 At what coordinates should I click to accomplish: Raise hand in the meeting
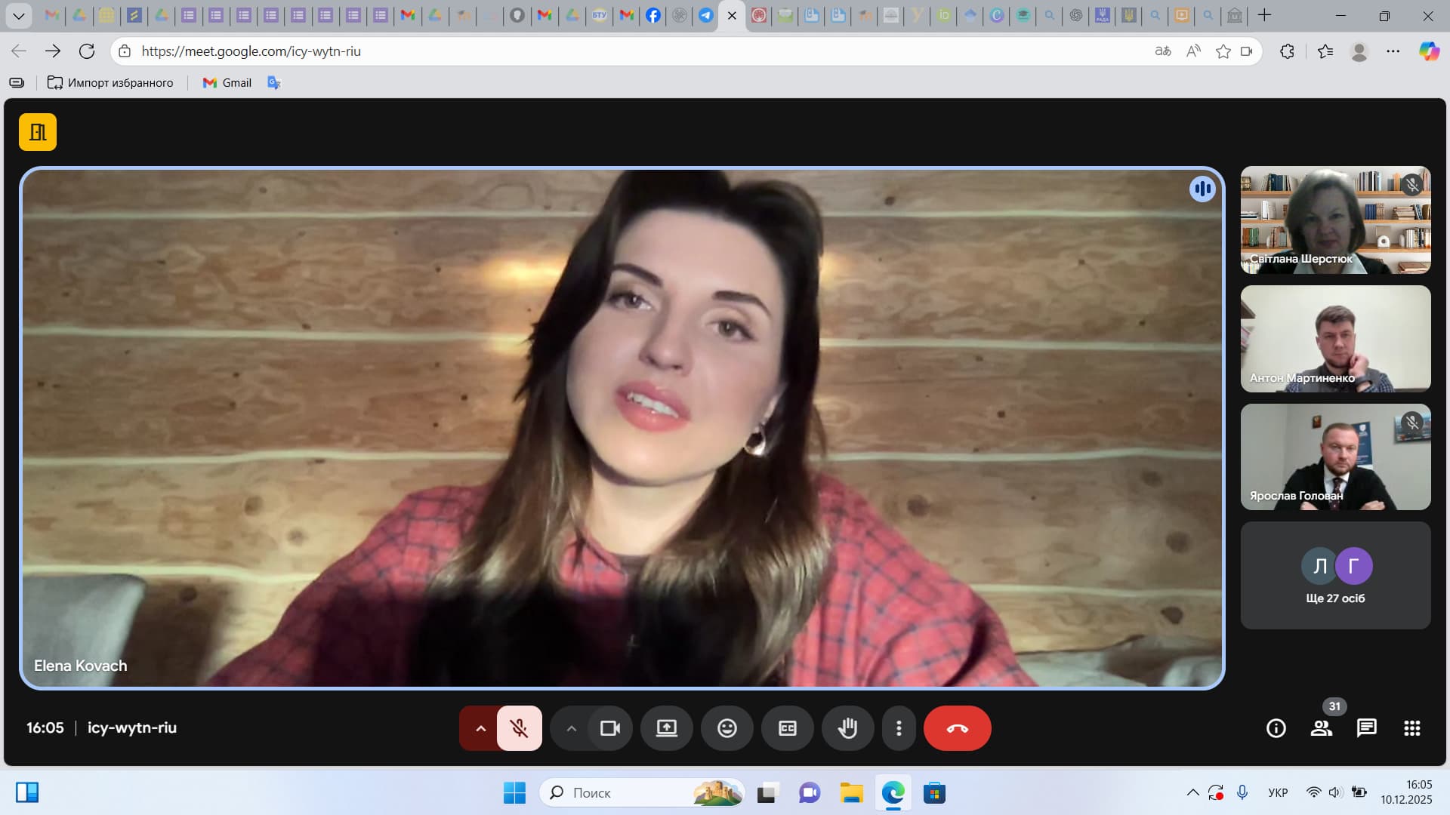847,728
